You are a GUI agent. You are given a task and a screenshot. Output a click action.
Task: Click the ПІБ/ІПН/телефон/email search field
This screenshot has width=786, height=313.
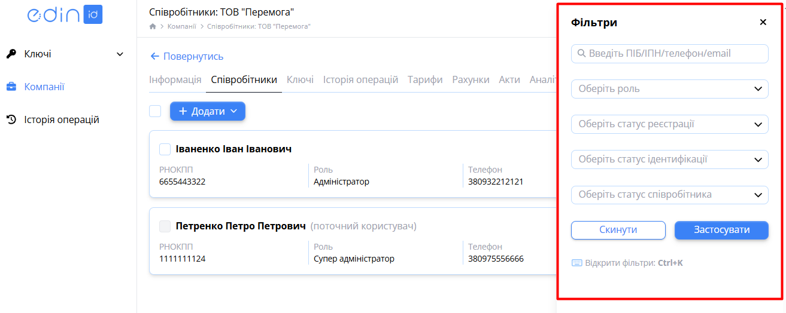tap(670, 54)
